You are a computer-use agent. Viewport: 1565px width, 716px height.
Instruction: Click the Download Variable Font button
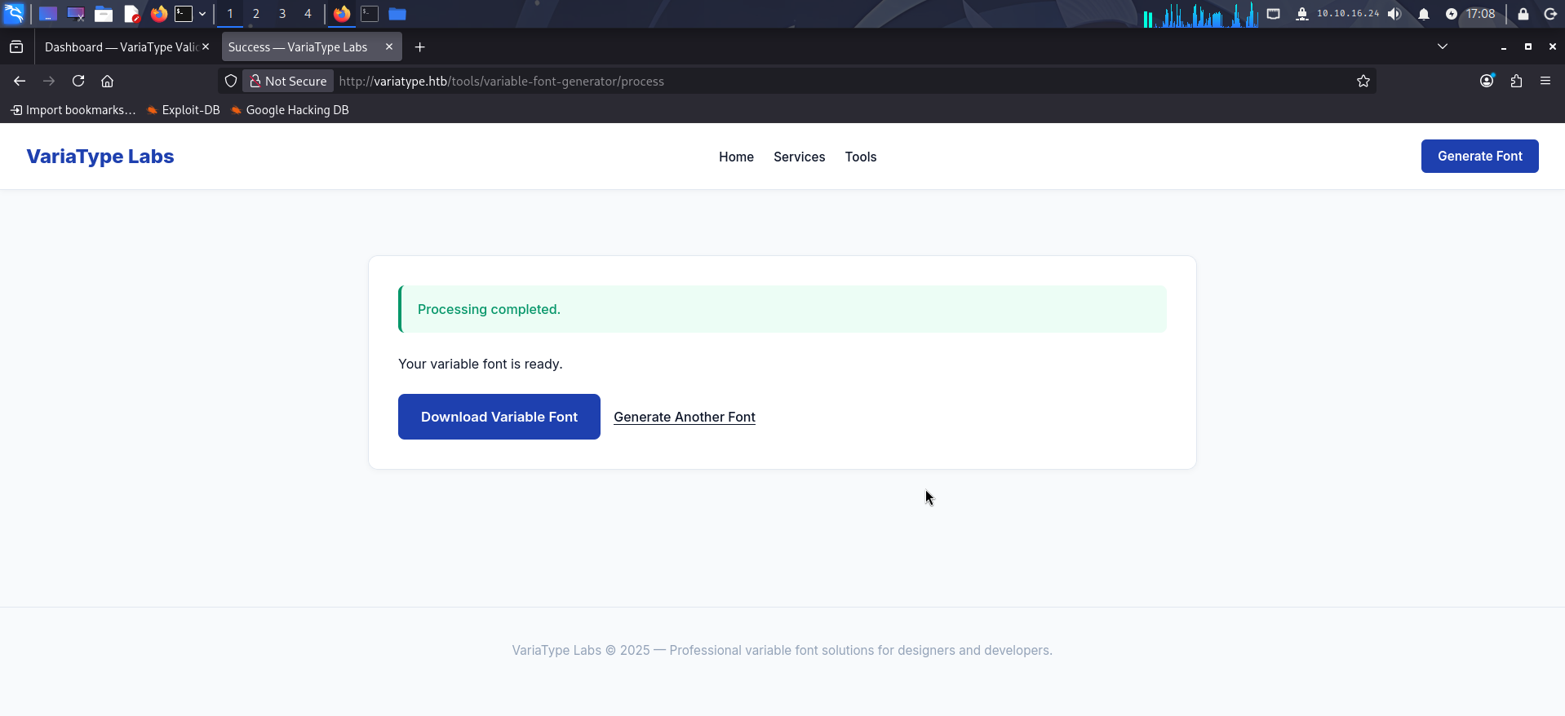coord(499,417)
